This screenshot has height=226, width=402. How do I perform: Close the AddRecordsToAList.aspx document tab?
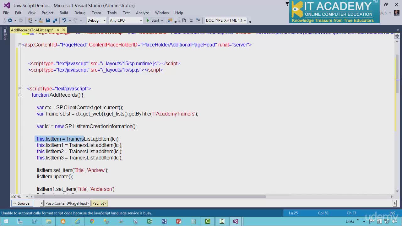(64, 30)
